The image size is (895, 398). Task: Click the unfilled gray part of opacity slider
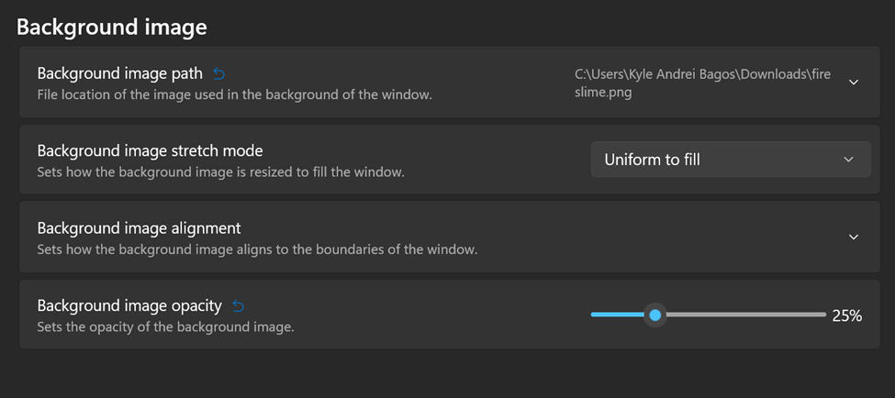[745, 315]
